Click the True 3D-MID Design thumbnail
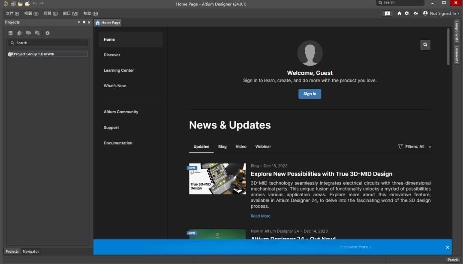The width and height of the screenshot is (463, 264). (x=217, y=179)
